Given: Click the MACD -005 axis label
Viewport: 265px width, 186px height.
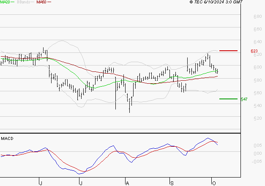Looking at the screenshot, I should click(257, 161).
